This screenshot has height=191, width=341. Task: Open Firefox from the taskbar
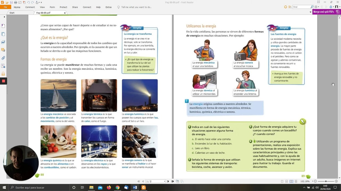pyautogui.click(x=109, y=188)
